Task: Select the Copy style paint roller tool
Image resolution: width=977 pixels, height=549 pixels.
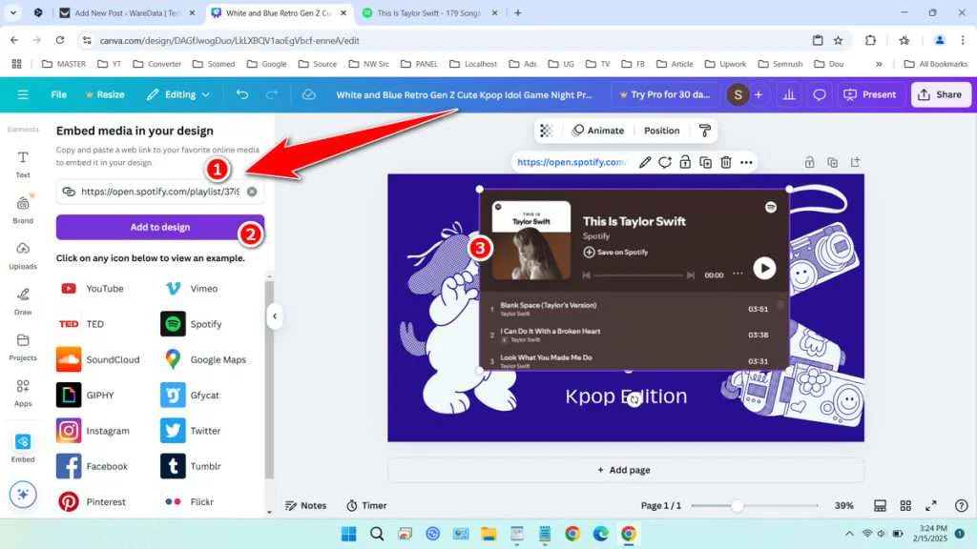Action: point(704,130)
